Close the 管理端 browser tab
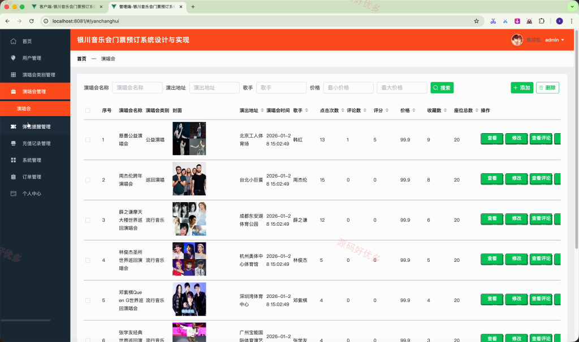Screen dimensions: 579x342 (x=181, y=7)
